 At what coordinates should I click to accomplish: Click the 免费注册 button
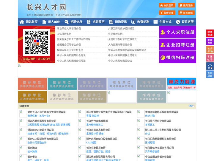(186, 5)
